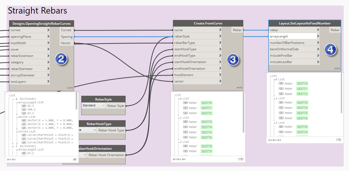Click the chevron next to openingPlane input
The height and width of the screenshot is (171, 349).
click(x=48, y=36)
